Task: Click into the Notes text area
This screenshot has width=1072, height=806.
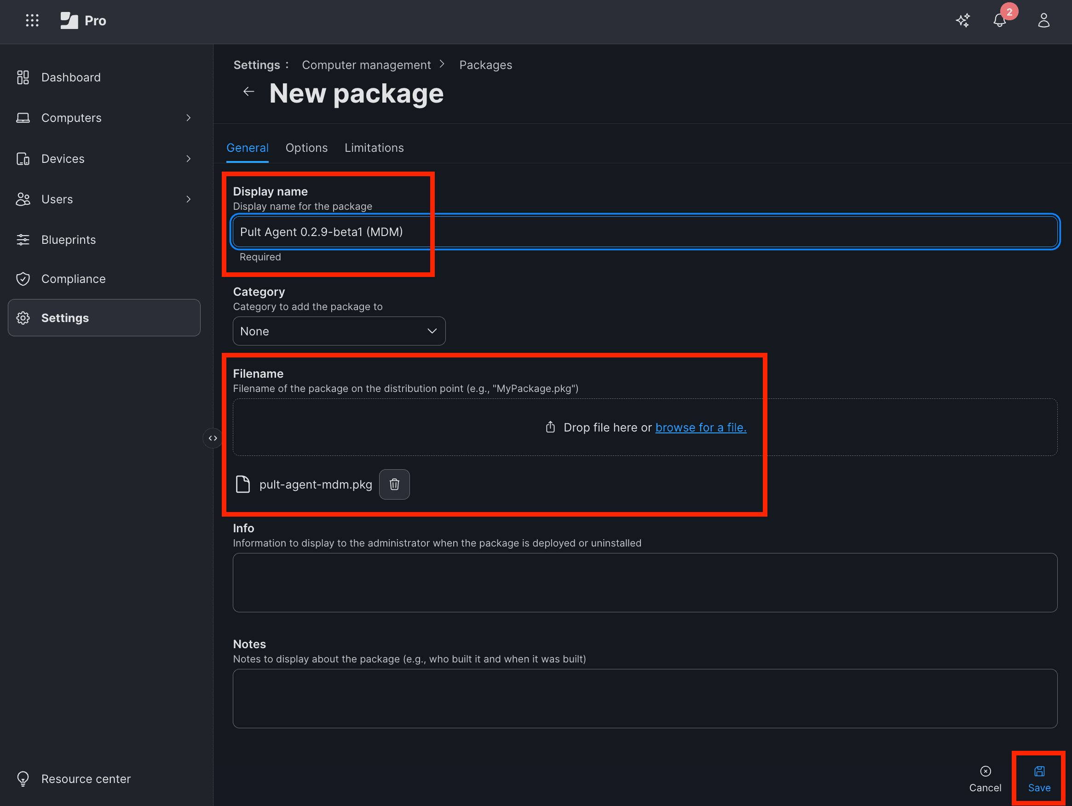Action: click(645, 698)
